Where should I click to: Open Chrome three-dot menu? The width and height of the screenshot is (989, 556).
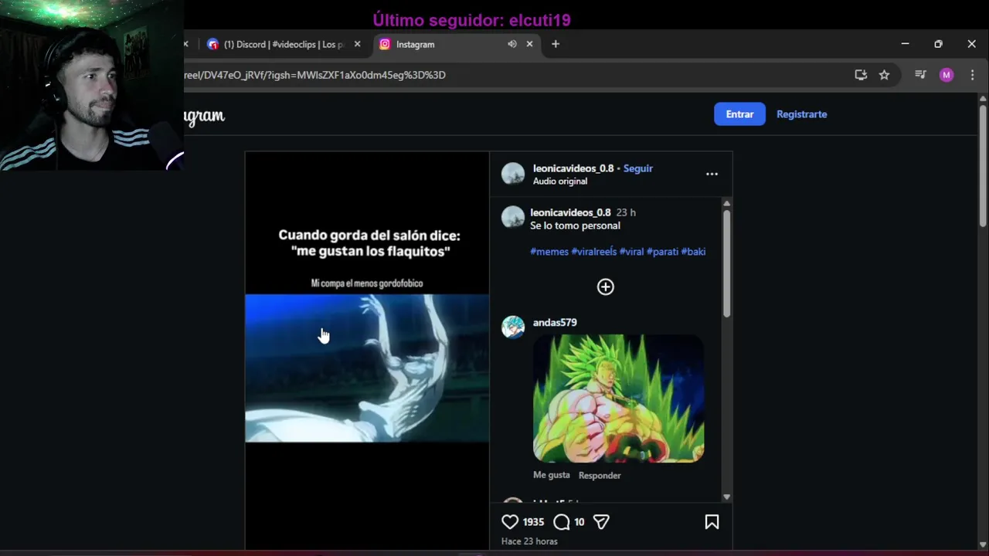972,75
